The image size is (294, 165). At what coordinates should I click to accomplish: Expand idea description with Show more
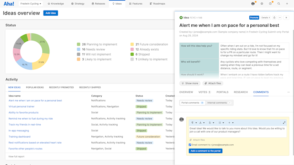coord(190,83)
